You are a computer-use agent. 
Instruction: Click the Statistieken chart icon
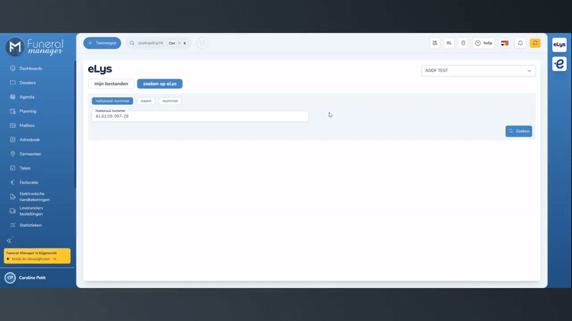tap(13, 225)
